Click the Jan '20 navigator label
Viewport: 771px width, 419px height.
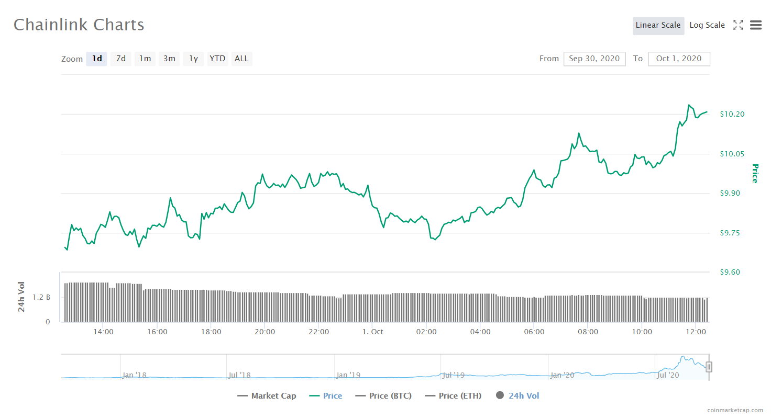pos(562,375)
